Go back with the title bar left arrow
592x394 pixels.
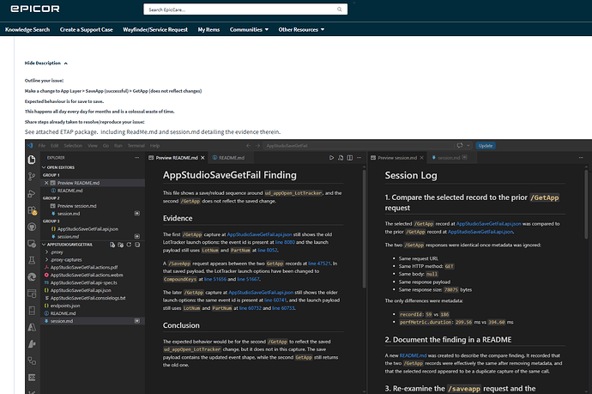tap(249, 146)
